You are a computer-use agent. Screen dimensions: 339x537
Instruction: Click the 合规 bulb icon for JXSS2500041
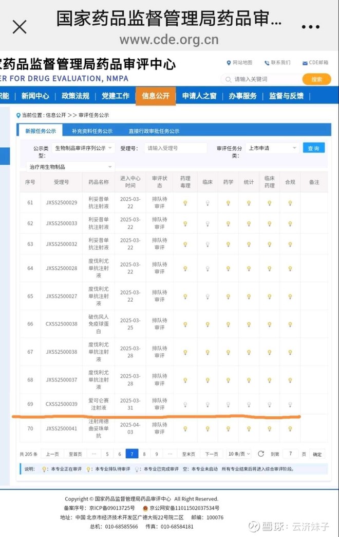pos(290,428)
